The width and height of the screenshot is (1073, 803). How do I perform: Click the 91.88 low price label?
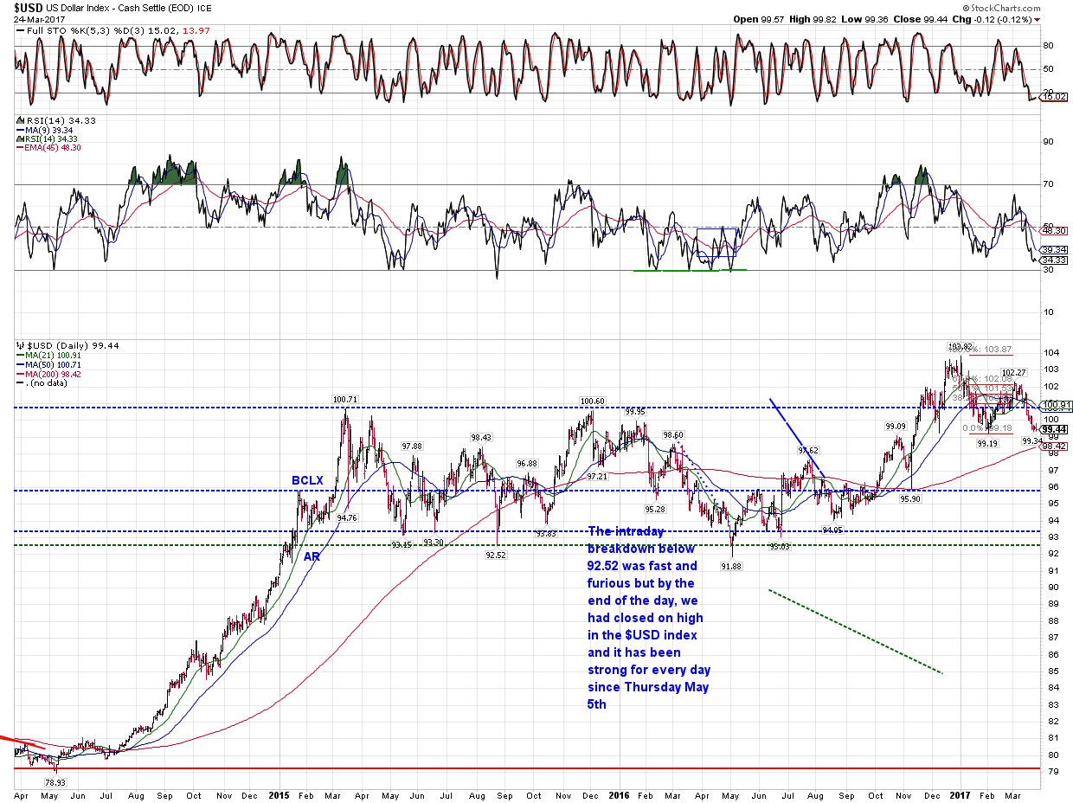click(734, 566)
